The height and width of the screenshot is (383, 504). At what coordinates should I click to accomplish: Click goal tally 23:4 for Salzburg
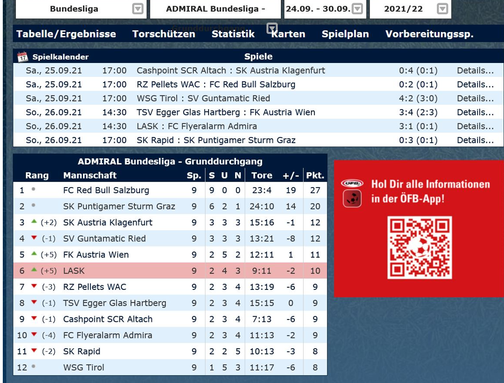[x=262, y=190]
